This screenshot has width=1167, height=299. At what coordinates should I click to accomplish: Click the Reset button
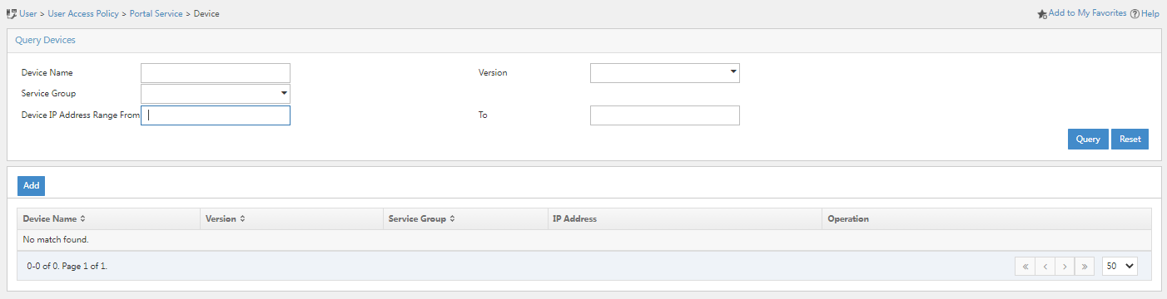pos(1130,140)
